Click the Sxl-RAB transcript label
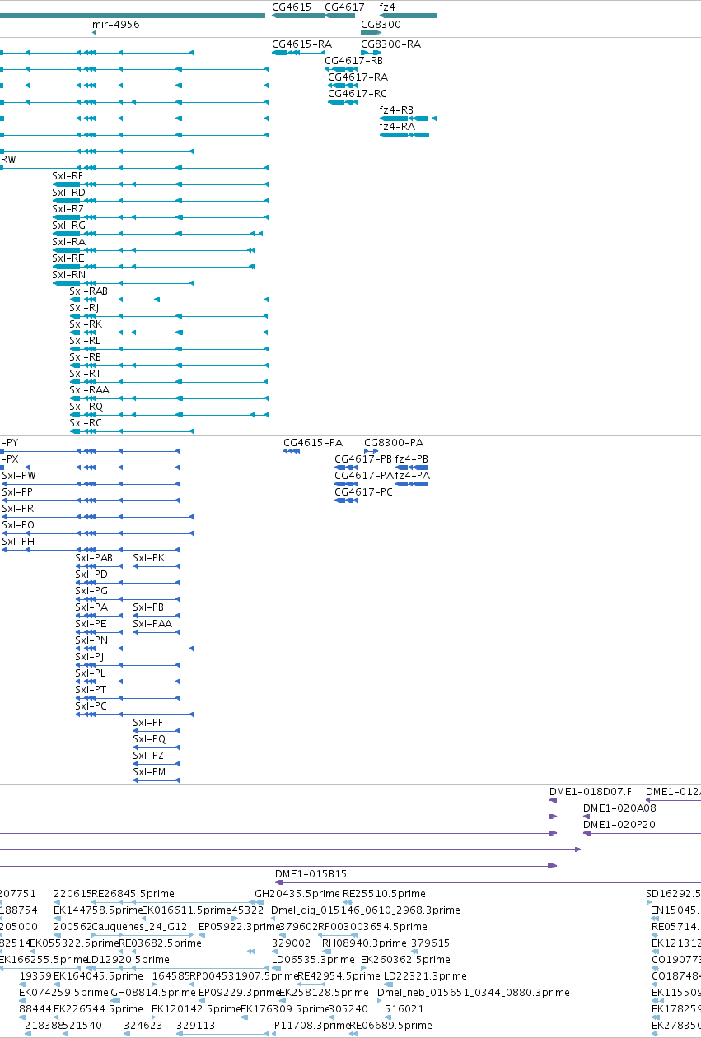The height and width of the screenshot is (1038, 701). [88, 291]
